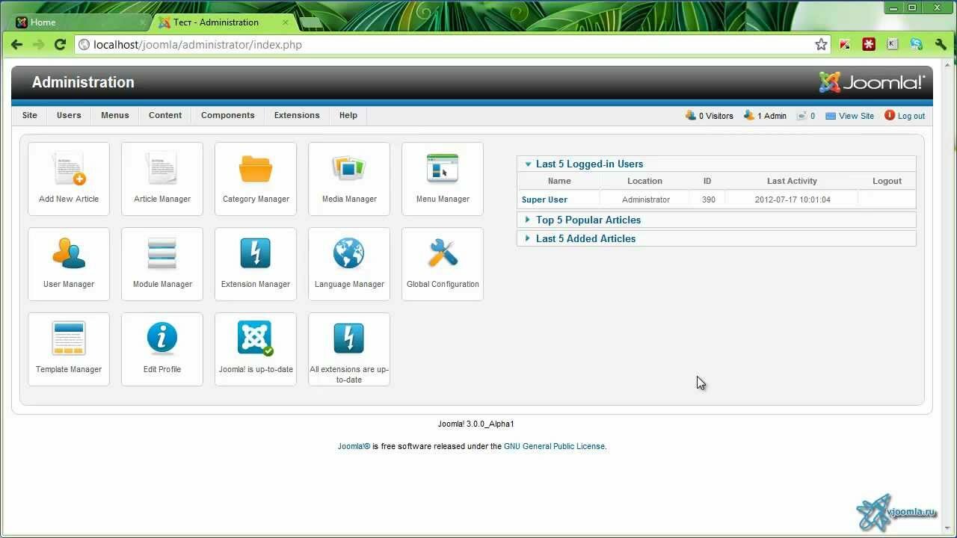Open the Menus menu
Image resolution: width=957 pixels, height=538 pixels.
(x=115, y=115)
